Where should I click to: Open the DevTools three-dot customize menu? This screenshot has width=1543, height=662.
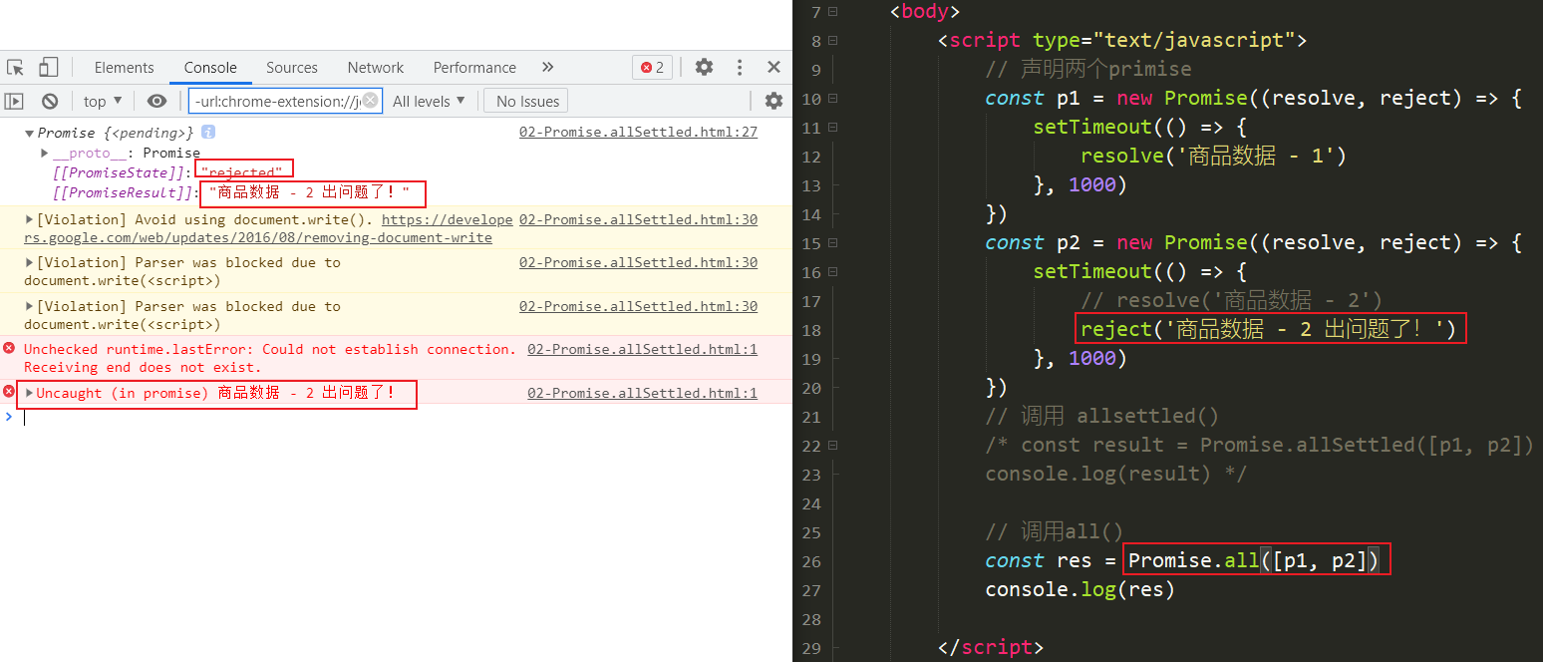[740, 68]
